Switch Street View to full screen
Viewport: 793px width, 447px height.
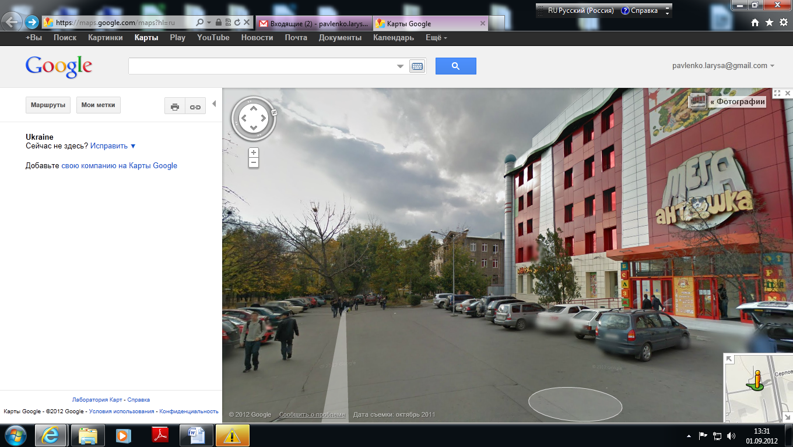[777, 93]
